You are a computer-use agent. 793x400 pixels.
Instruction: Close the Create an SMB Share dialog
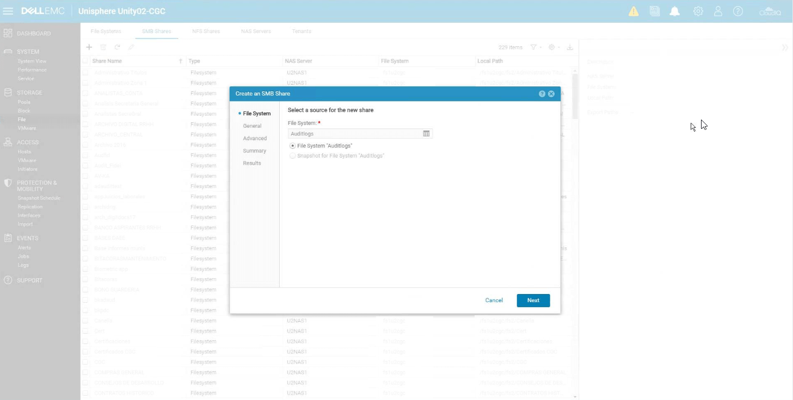coord(551,94)
